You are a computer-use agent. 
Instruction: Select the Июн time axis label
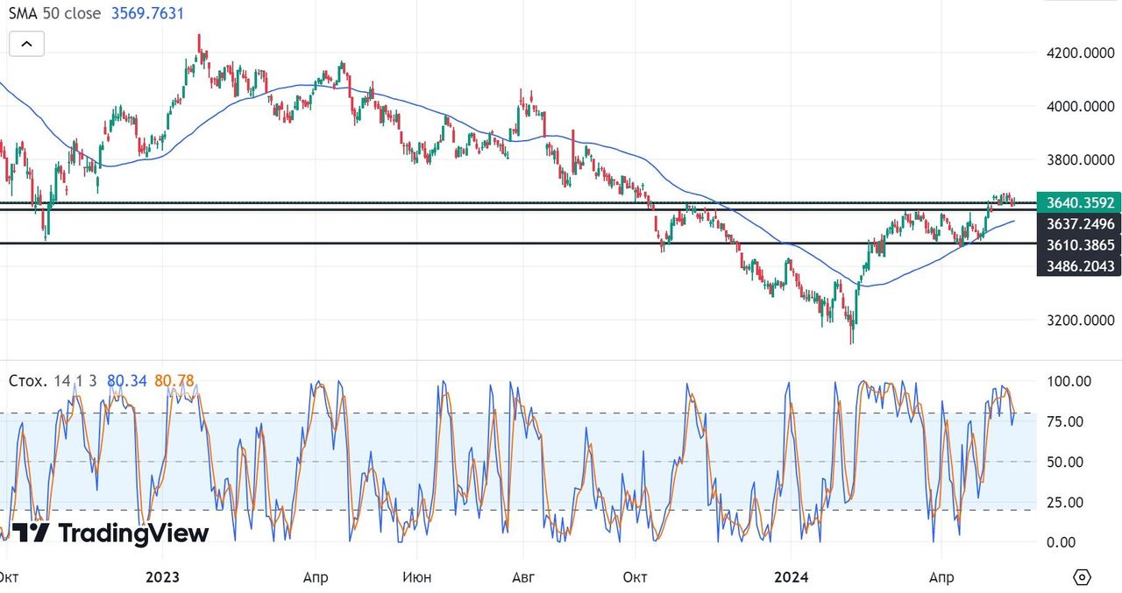[416, 577]
